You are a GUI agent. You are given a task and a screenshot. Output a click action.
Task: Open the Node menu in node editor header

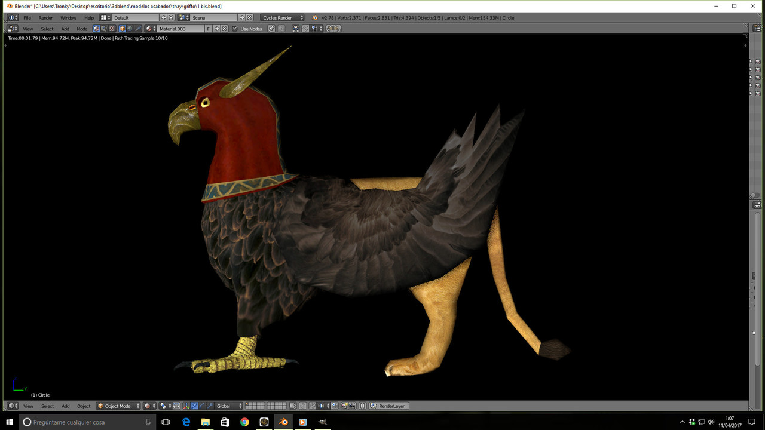click(82, 29)
